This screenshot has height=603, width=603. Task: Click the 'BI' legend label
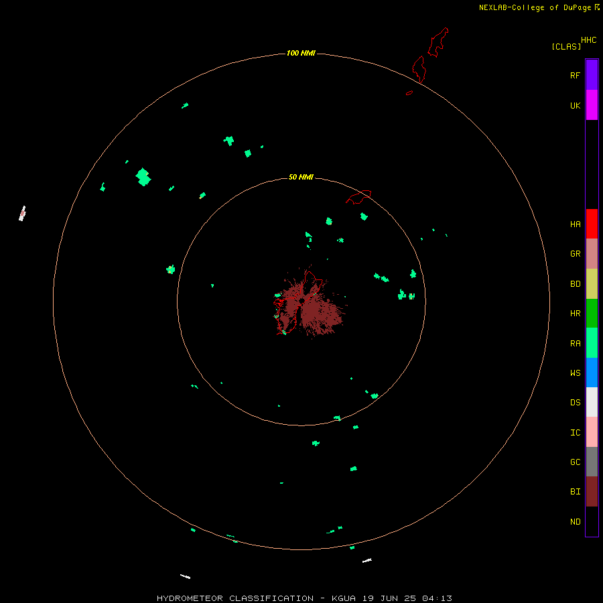pyautogui.click(x=575, y=492)
